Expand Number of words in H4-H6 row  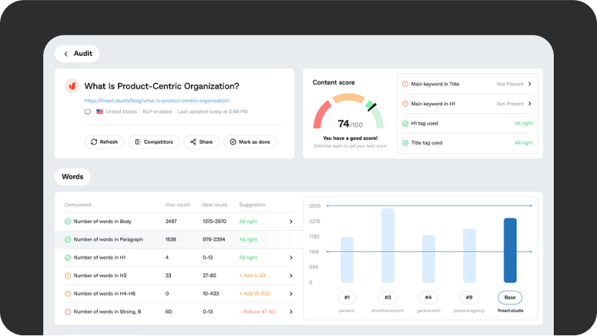click(x=291, y=294)
